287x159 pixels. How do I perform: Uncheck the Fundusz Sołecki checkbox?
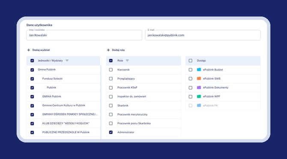[32, 79]
